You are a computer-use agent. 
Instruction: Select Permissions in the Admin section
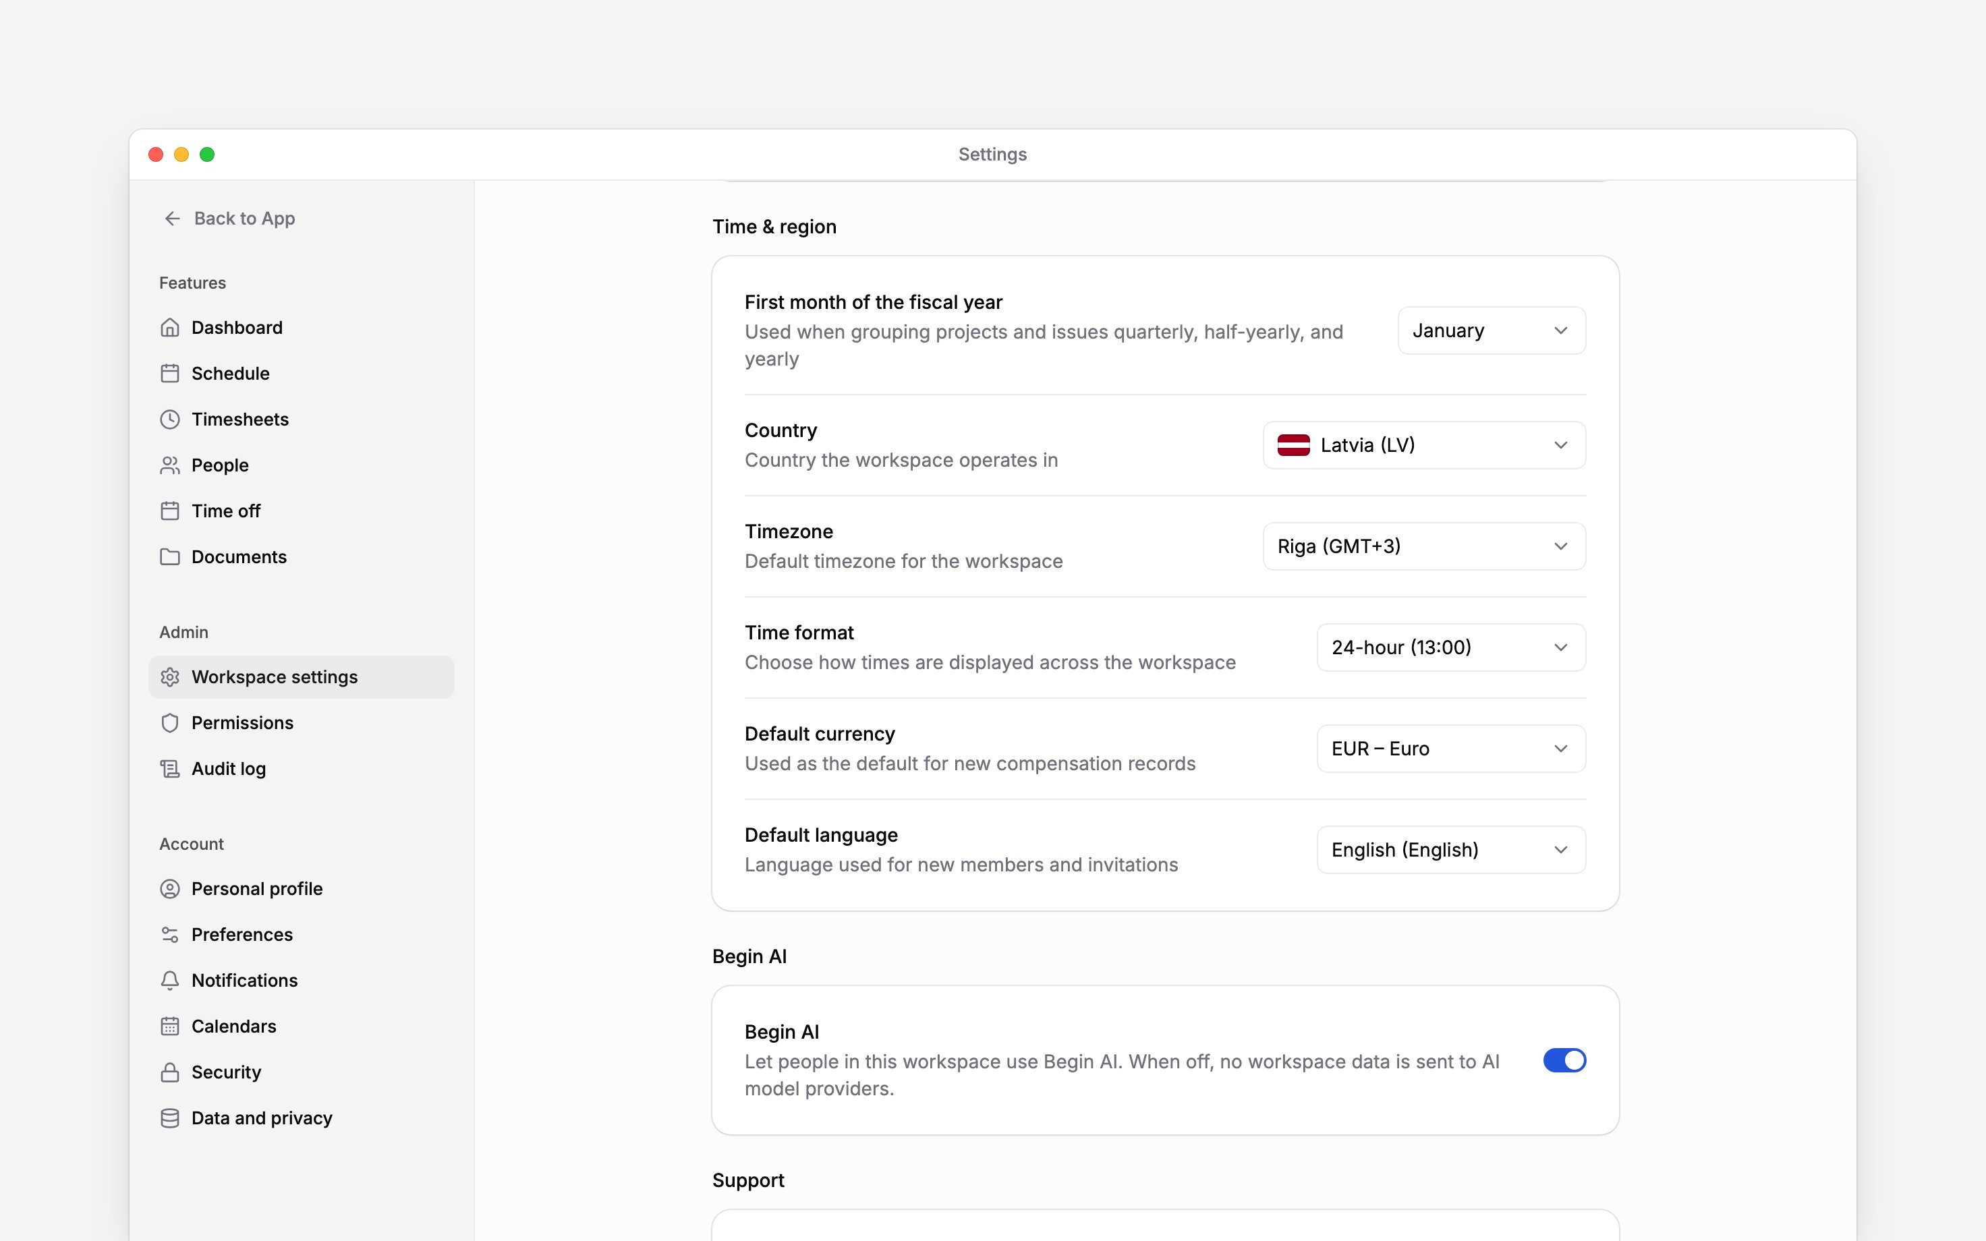point(301,723)
